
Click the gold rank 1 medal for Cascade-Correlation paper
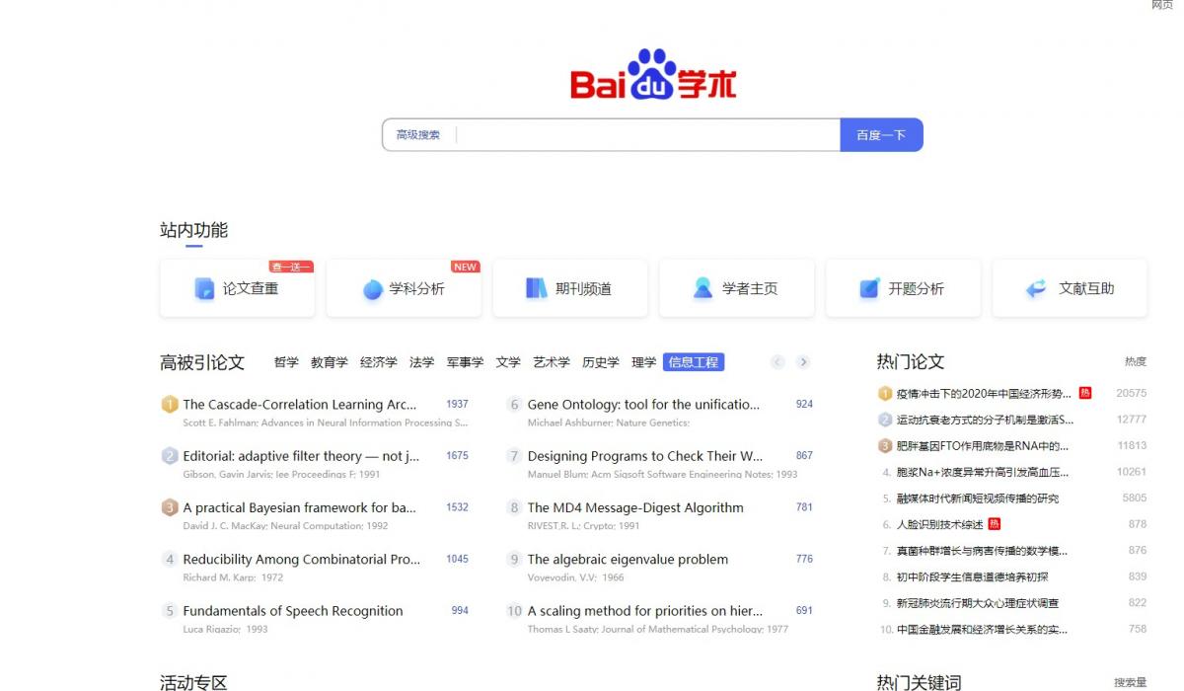[170, 404]
